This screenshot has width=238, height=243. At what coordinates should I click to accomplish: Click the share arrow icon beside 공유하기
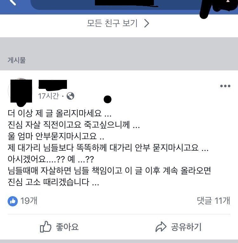coord(161,227)
